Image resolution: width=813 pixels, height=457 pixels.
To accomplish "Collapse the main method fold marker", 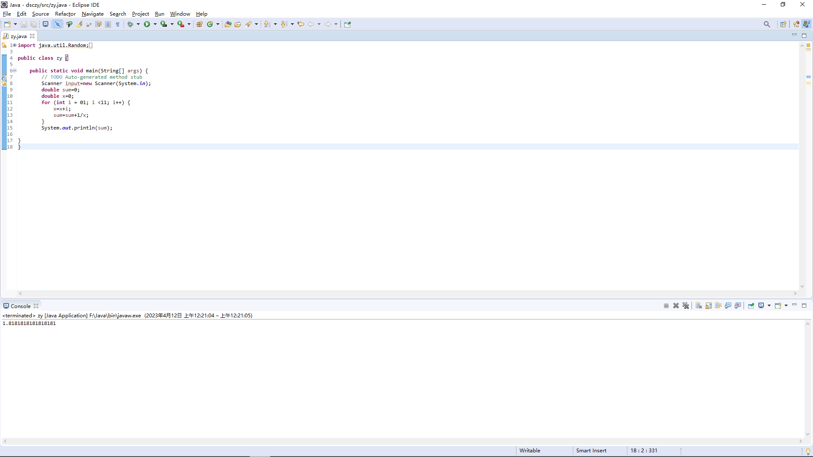I will 14,71.
